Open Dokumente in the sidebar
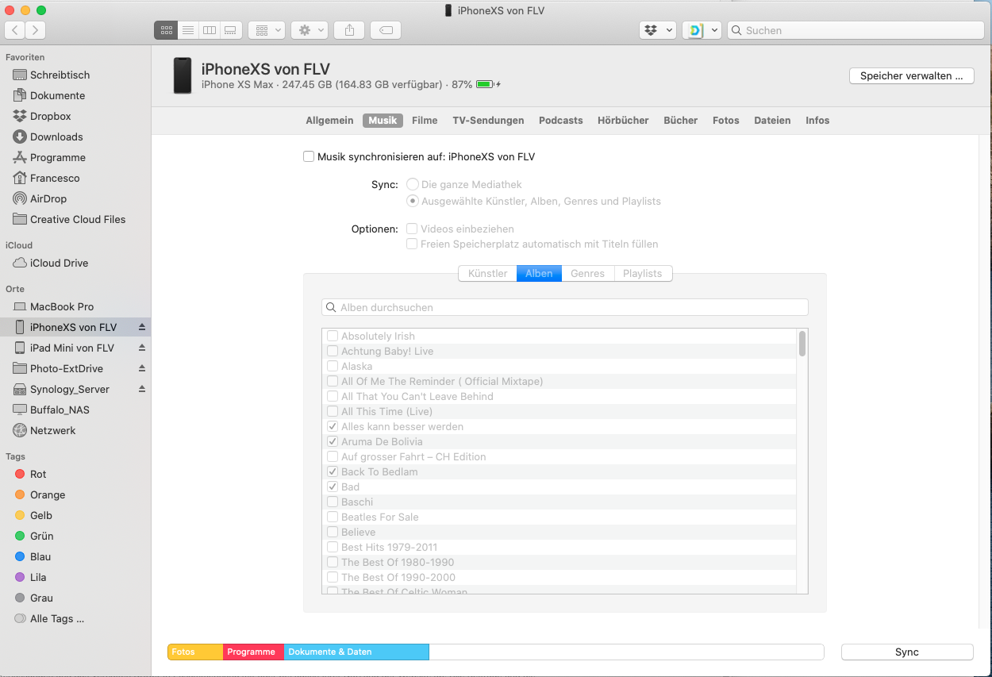 [57, 95]
